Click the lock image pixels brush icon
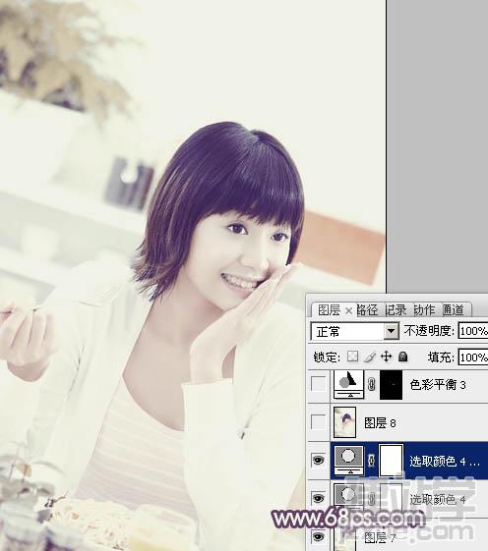This screenshot has height=551, width=488. 370,357
